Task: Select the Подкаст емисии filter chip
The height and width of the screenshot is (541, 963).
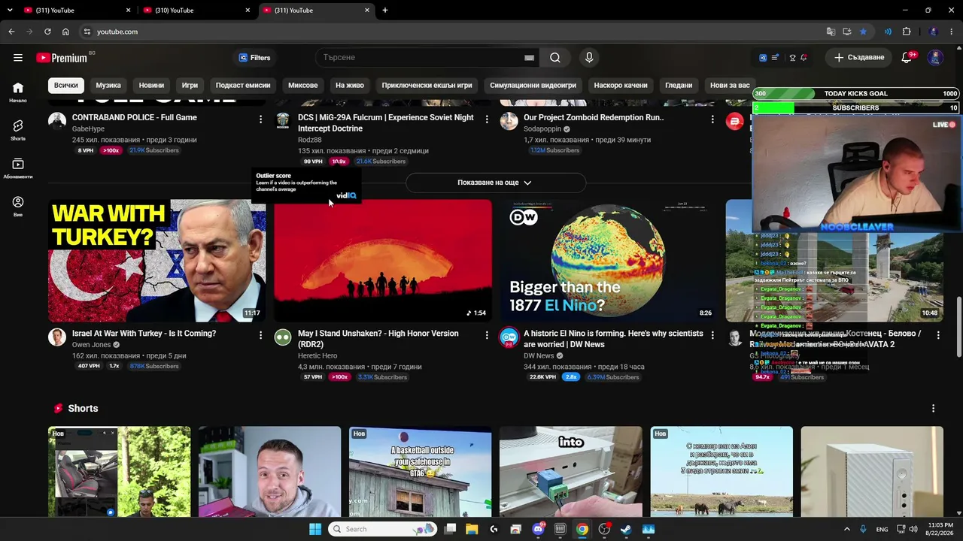Action: pos(243,85)
